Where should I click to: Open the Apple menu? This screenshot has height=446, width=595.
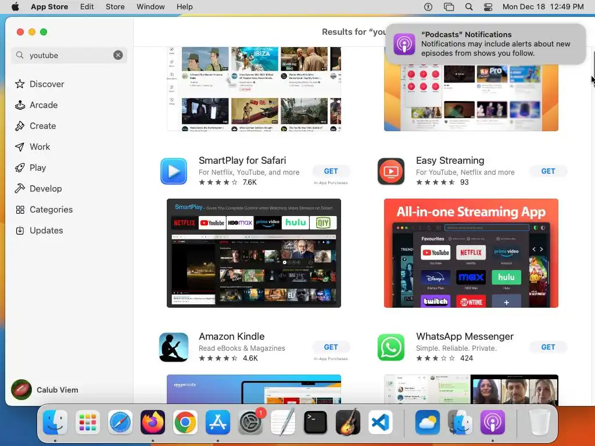click(x=15, y=6)
